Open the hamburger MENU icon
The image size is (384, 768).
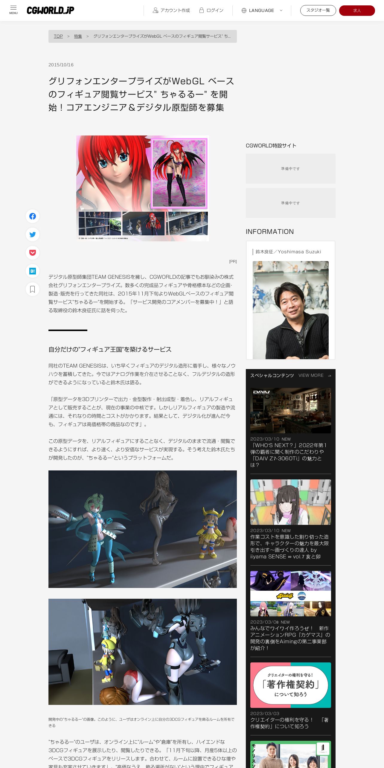pyautogui.click(x=13, y=10)
